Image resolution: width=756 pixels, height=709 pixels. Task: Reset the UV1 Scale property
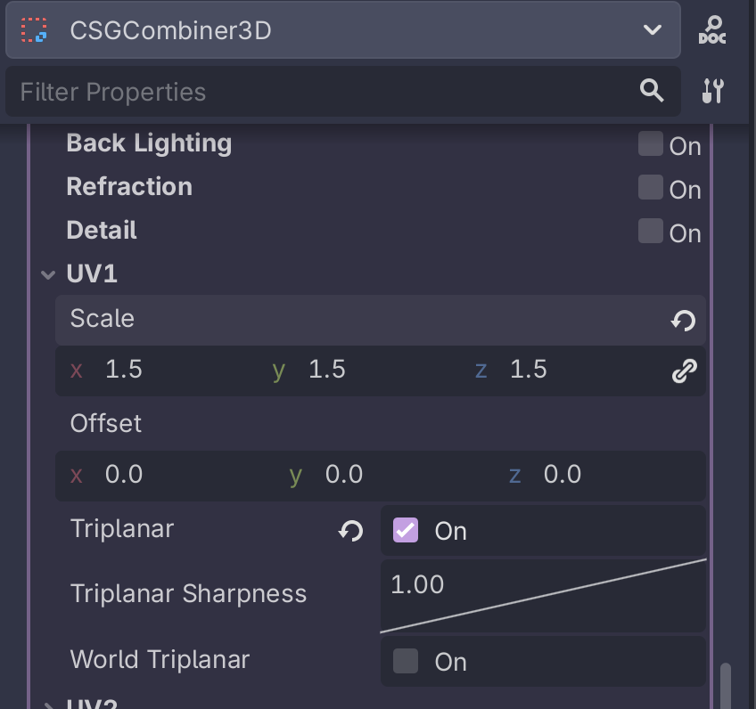684,321
